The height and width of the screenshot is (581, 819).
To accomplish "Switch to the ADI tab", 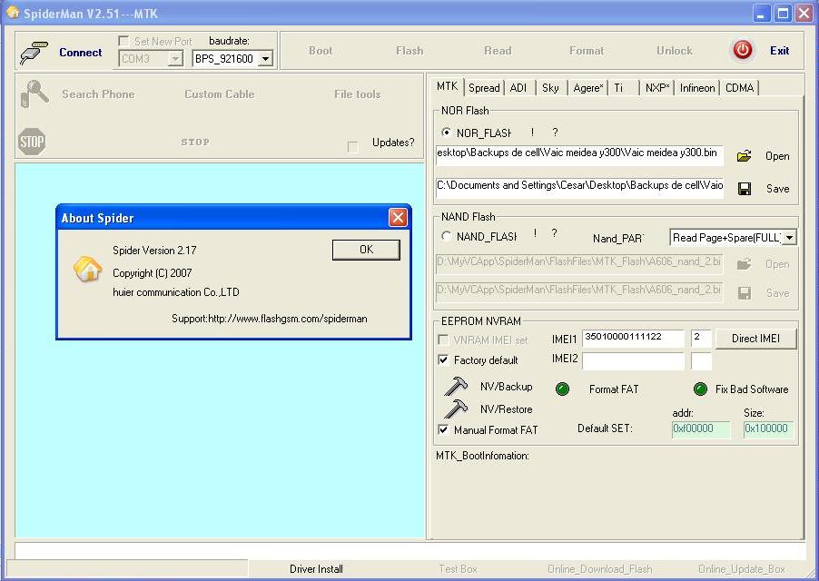I will coord(518,88).
